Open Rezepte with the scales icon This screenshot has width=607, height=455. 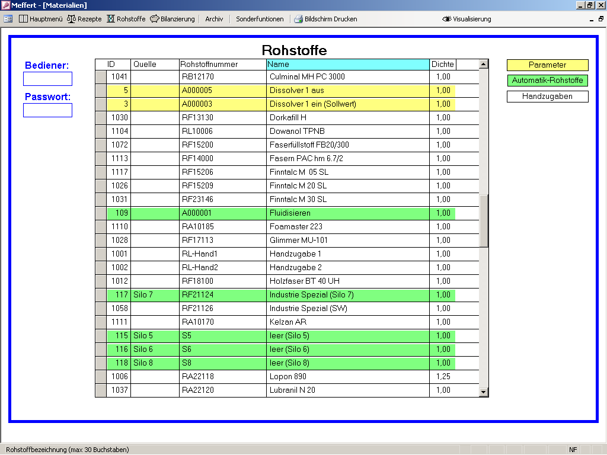pos(84,19)
